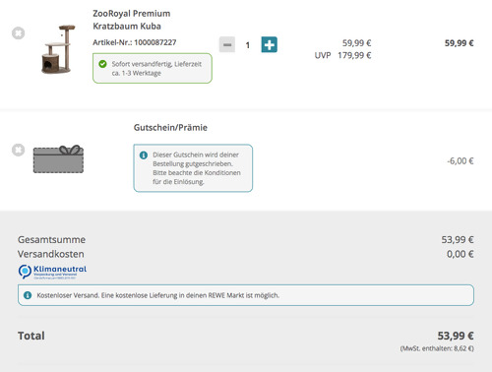Click the Artikel-Nr. 1000087227 text
Image resolution: width=492 pixels, height=372 pixels.
pyautogui.click(x=135, y=42)
